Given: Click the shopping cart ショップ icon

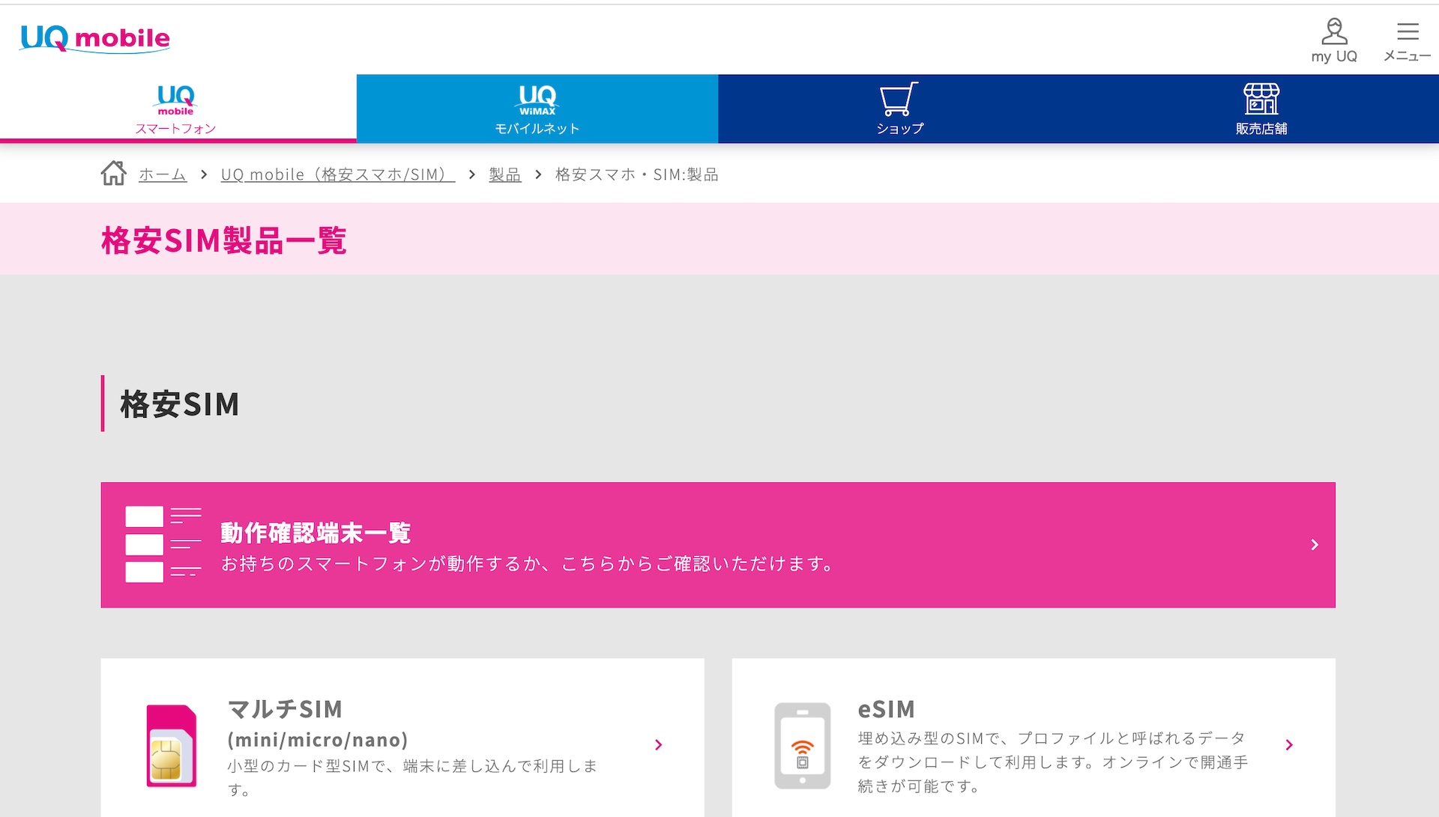Looking at the screenshot, I should [x=899, y=100].
